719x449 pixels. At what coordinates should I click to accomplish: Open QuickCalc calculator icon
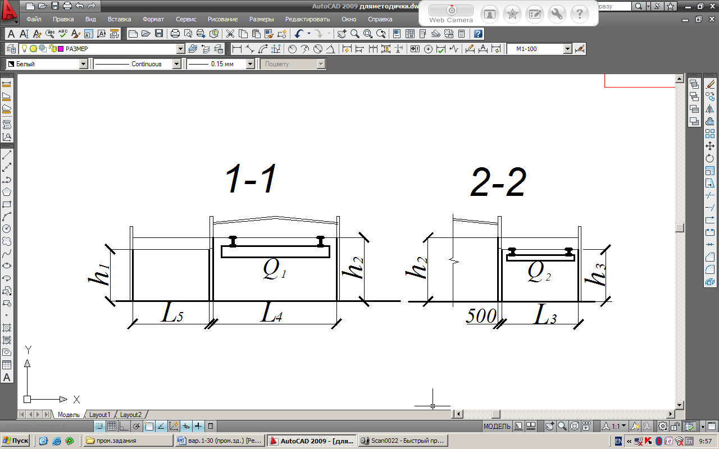click(x=461, y=34)
